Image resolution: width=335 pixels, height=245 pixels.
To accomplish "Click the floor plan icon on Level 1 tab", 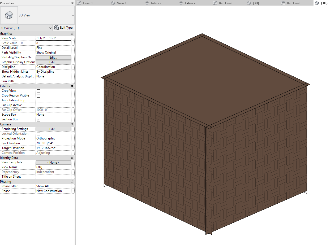I will (79, 3).
